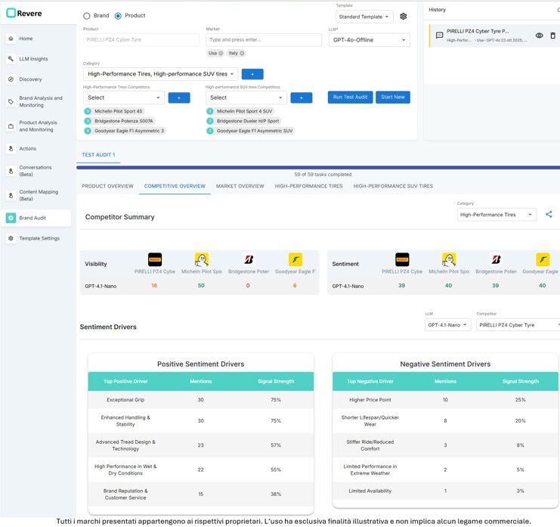560x527 pixels.
Task: Go to Discovery in the sidebar
Action: [30, 79]
